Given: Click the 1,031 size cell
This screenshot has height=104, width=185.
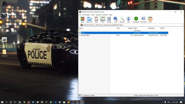Looking at the screenshot, I should pyautogui.click(x=118, y=35).
